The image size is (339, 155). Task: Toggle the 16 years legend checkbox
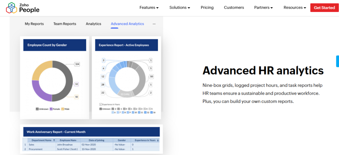point(152,112)
